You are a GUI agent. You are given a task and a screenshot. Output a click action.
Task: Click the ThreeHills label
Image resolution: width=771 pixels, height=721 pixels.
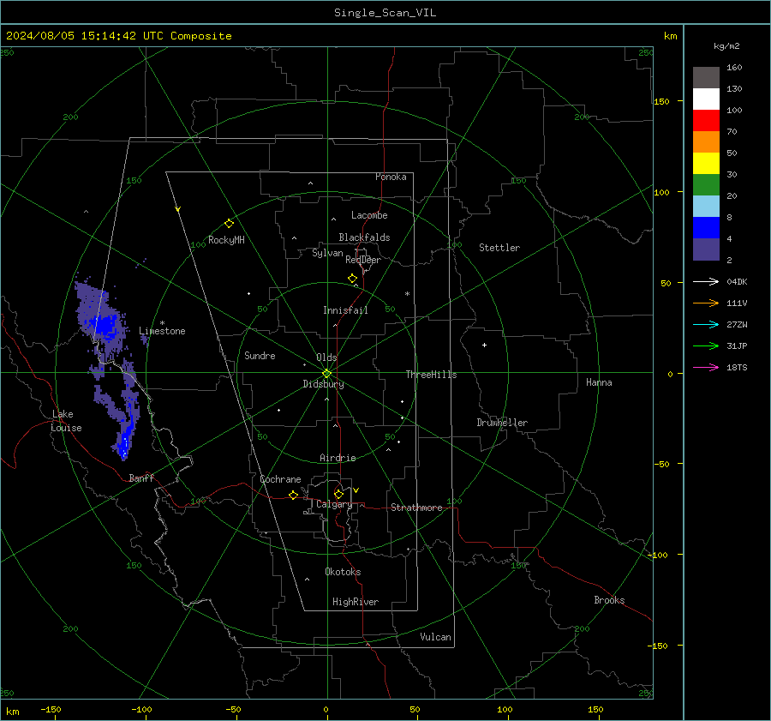(x=431, y=375)
